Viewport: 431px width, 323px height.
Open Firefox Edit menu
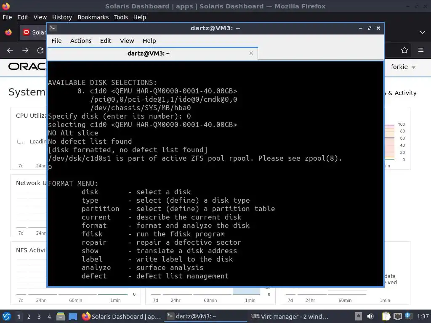coord(23,17)
